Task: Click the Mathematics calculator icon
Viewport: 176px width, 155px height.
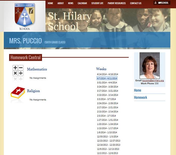Action: [18, 71]
